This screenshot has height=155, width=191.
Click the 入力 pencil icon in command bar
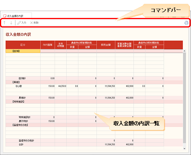[x=19, y=23]
